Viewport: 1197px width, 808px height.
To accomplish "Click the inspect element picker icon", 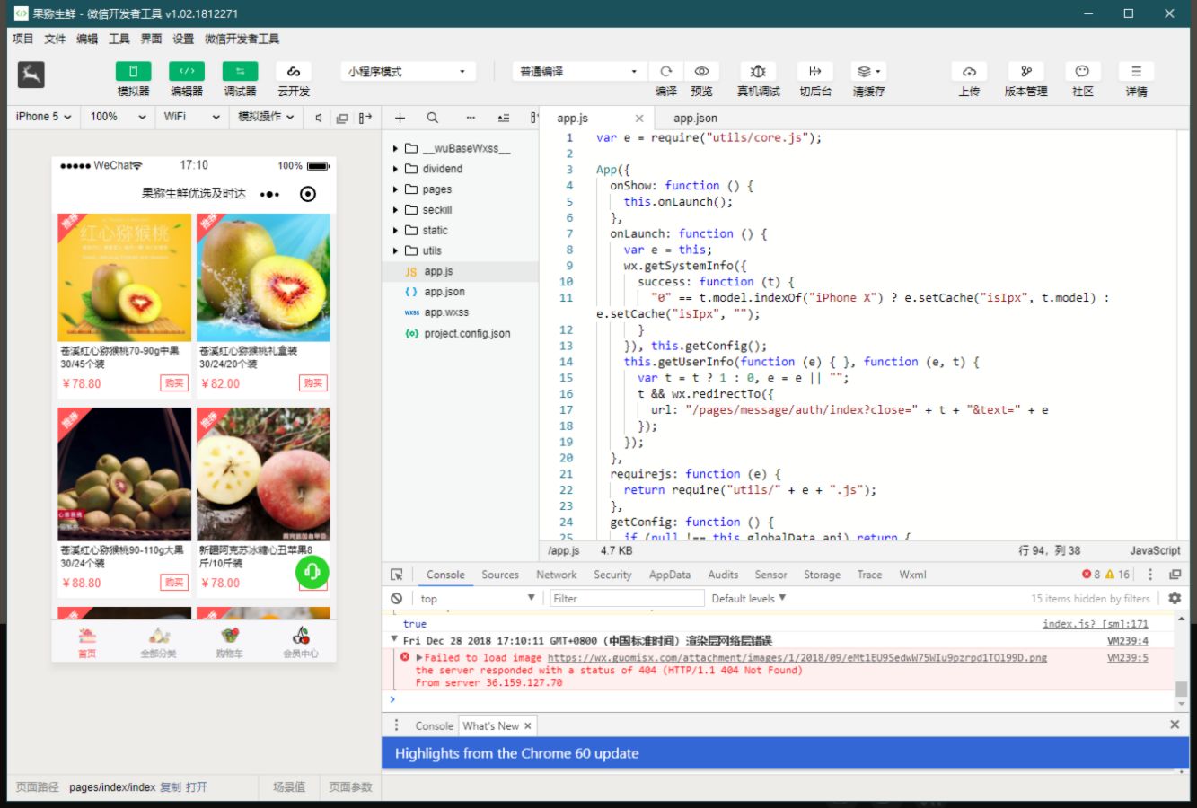I will pos(397,575).
